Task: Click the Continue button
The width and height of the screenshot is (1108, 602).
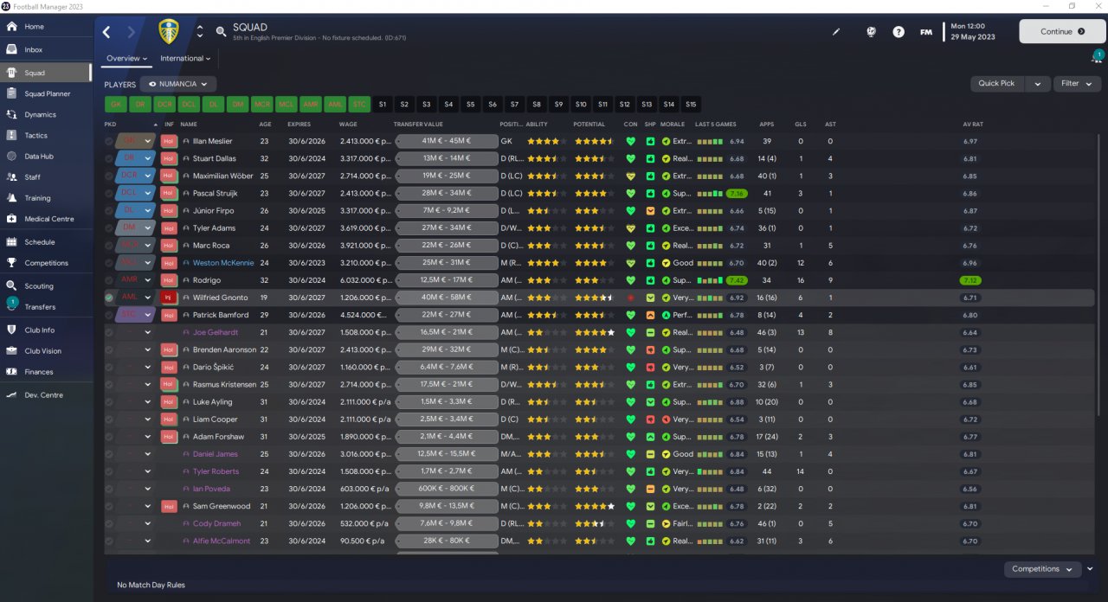Action: click(x=1062, y=32)
